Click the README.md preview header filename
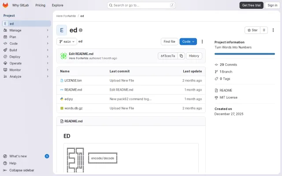Viewport: 282px width, 176px height. (x=74, y=121)
